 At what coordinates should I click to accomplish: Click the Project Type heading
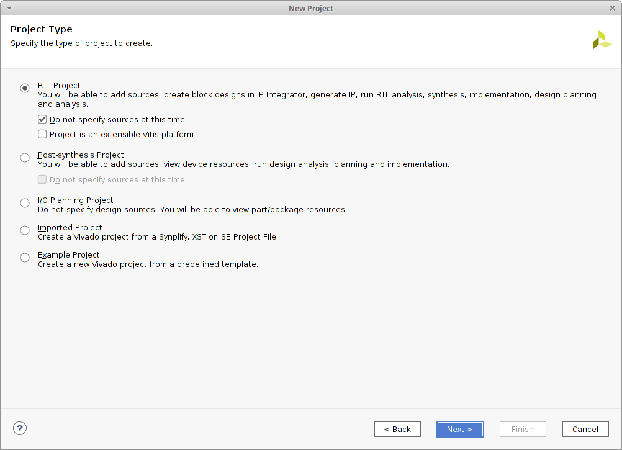[42, 29]
